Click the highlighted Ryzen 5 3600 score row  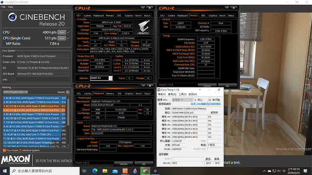34,110
